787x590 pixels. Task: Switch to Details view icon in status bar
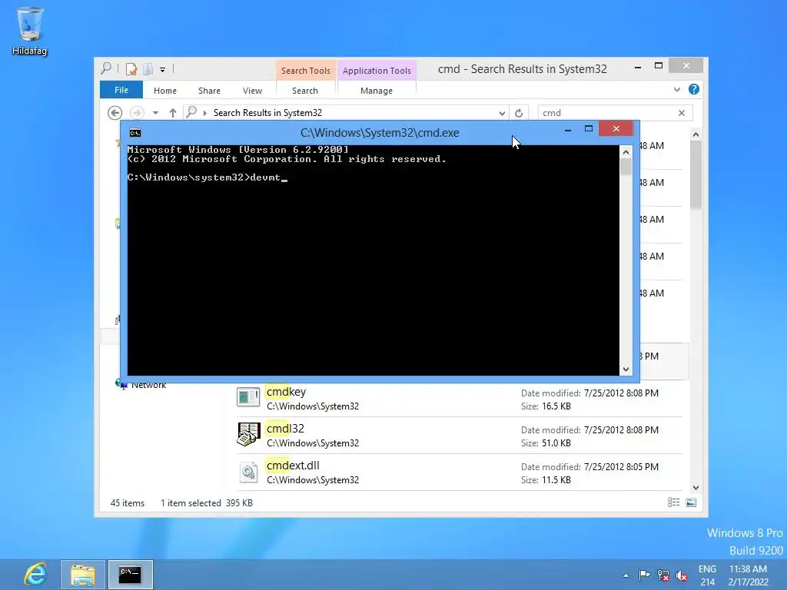coord(673,502)
